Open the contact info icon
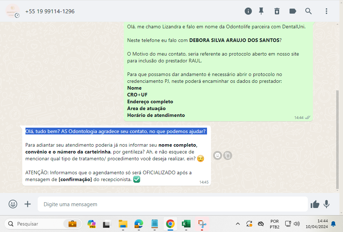 [248, 11]
